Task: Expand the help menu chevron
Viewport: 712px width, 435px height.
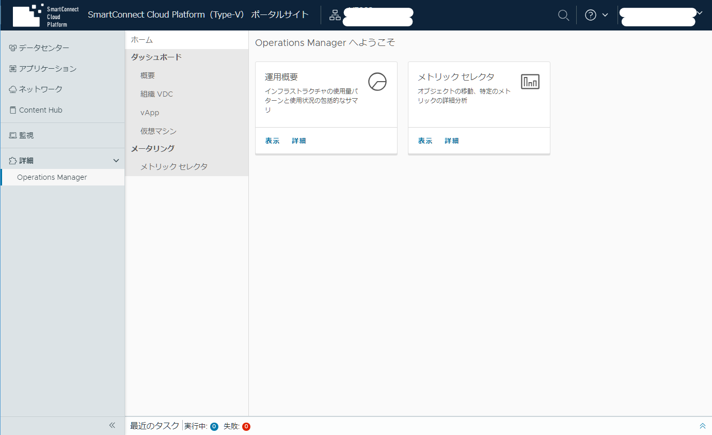Action: click(x=605, y=15)
